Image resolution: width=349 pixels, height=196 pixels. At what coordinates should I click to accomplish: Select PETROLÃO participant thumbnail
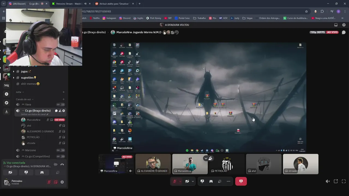(x=227, y=164)
